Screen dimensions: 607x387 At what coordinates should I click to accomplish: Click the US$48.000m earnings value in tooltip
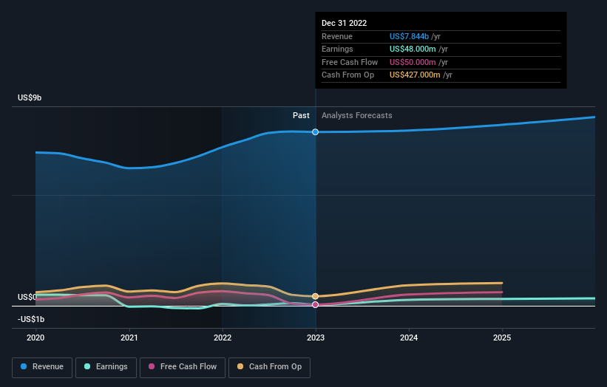pos(413,49)
